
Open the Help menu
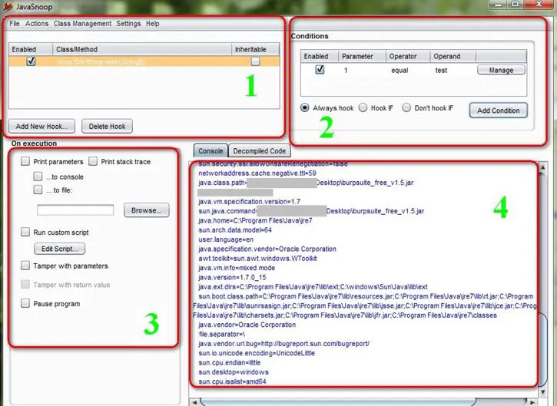(153, 24)
